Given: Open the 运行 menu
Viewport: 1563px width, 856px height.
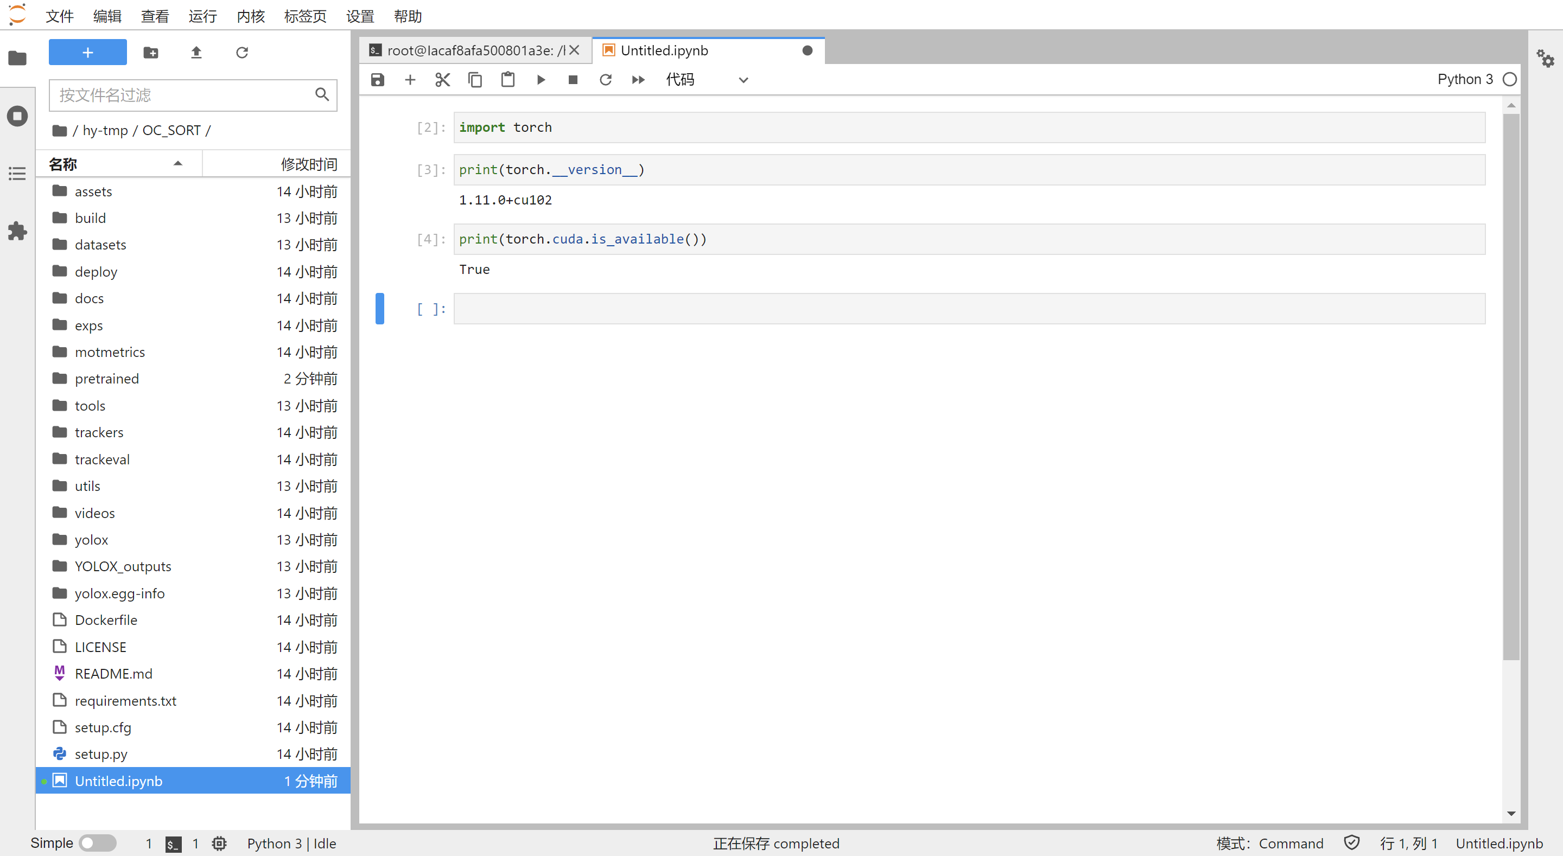Looking at the screenshot, I should click(202, 16).
